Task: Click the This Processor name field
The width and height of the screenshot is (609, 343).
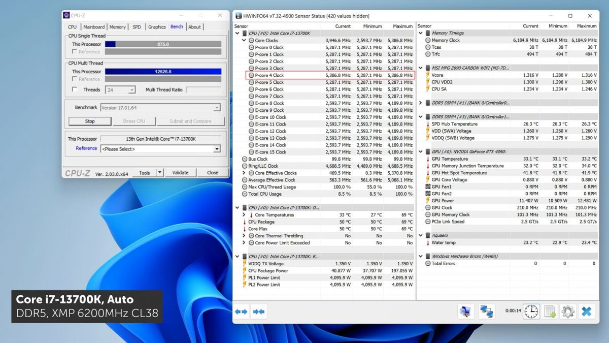Action: coord(160,139)
